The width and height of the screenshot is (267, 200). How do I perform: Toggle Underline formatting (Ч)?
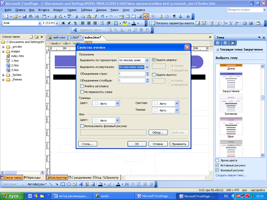[75, 23]
